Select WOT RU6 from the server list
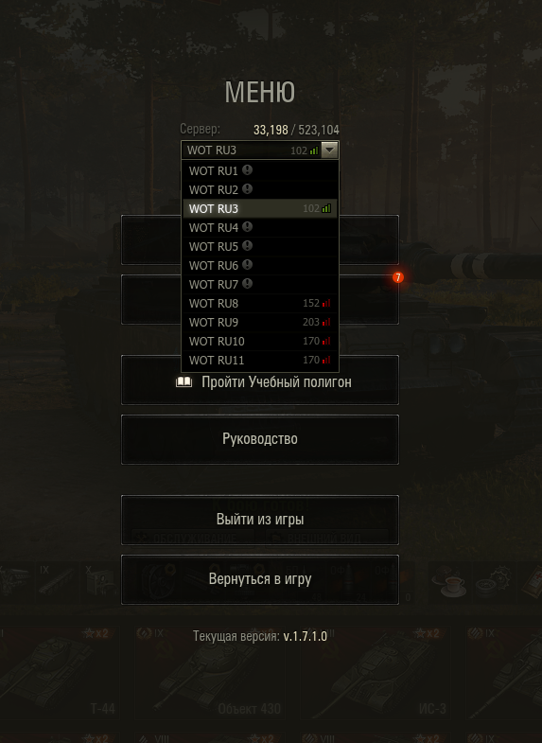This screenshot has height=743, width=542. (x=260, y=265)
